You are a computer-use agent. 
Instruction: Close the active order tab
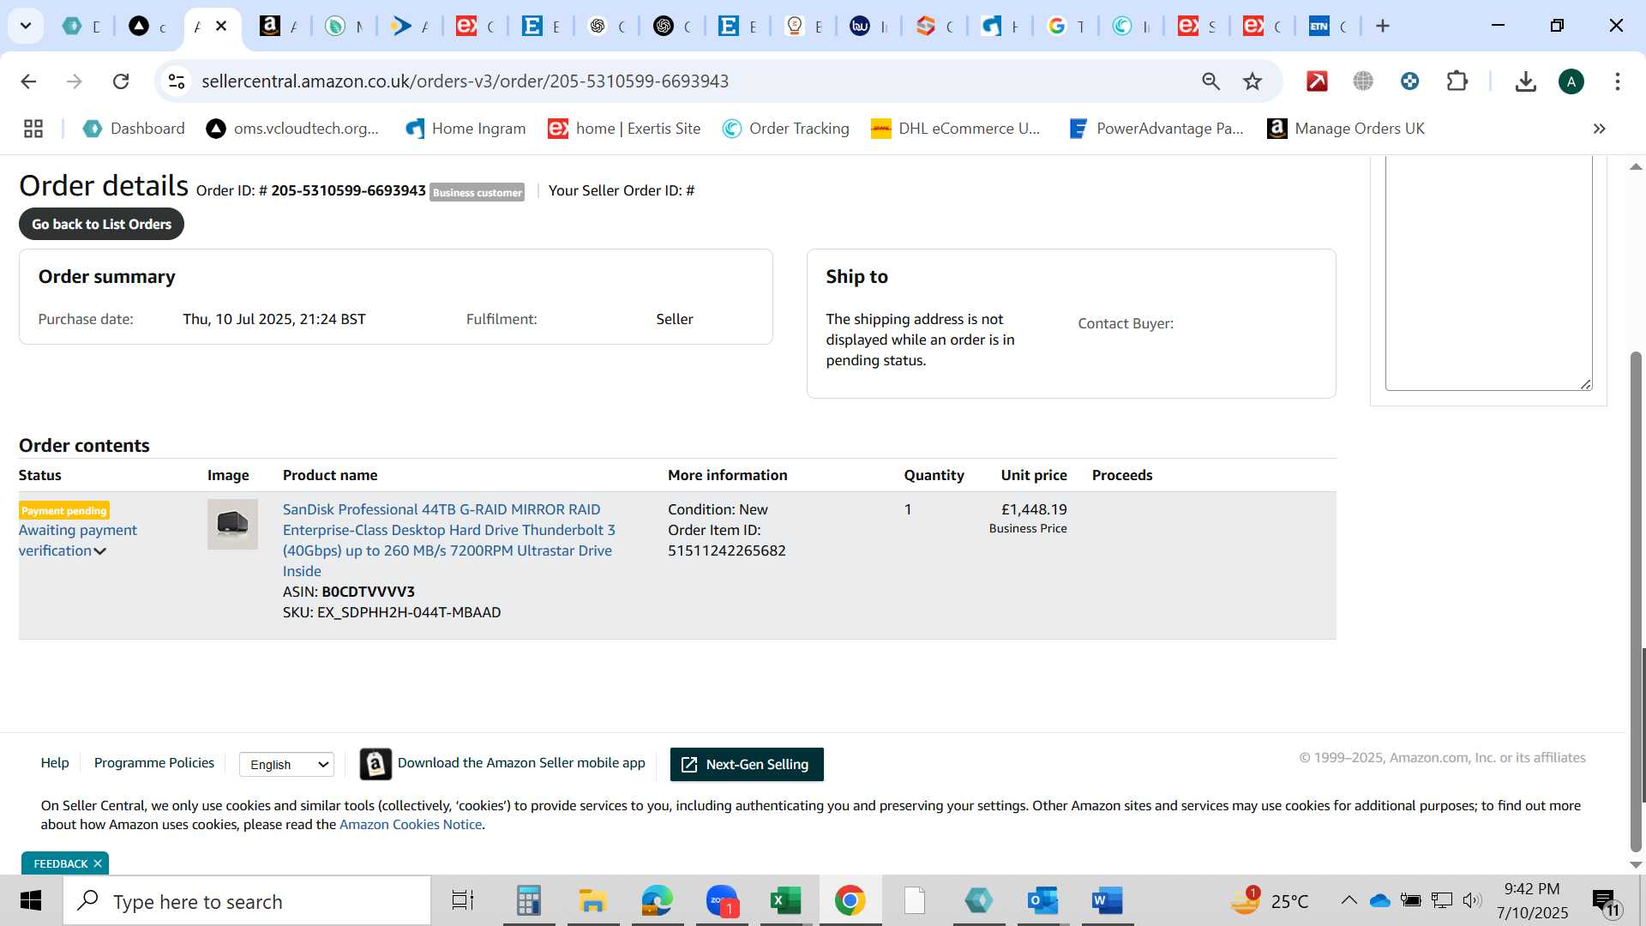pos(221,26)
